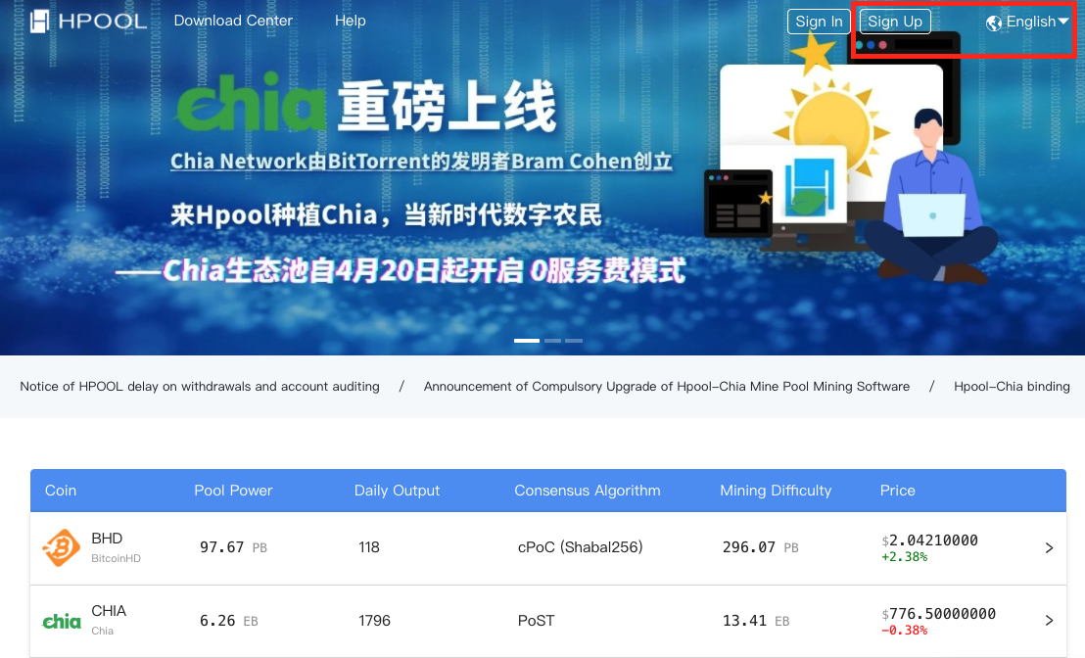Open Compulsory Upgrade of Mining Software announcement
This screenshot has height=658, width=1085.
[x=666, y=386]
